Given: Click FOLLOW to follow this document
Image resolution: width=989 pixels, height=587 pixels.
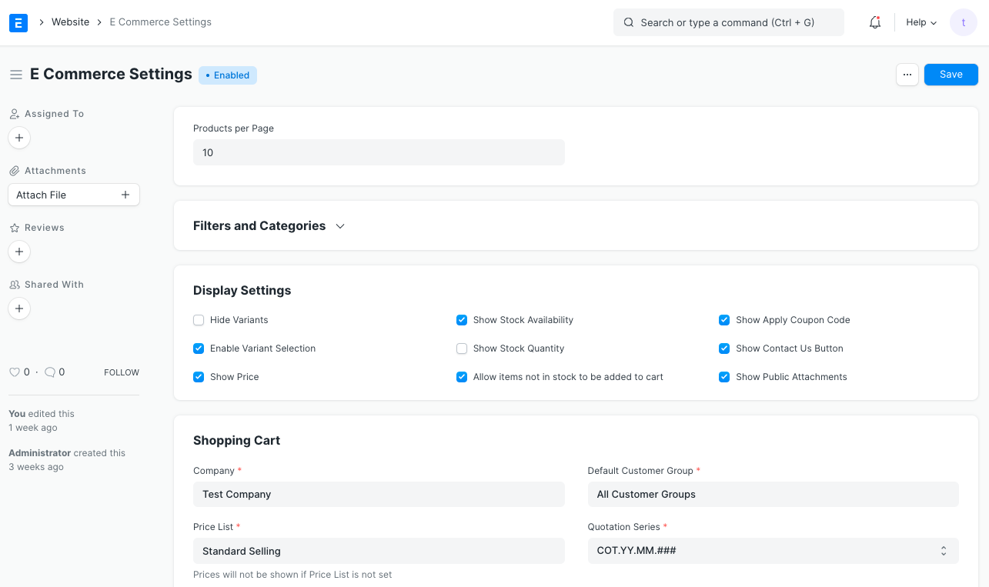Looking at the screenshot, I should click(121, 372).
